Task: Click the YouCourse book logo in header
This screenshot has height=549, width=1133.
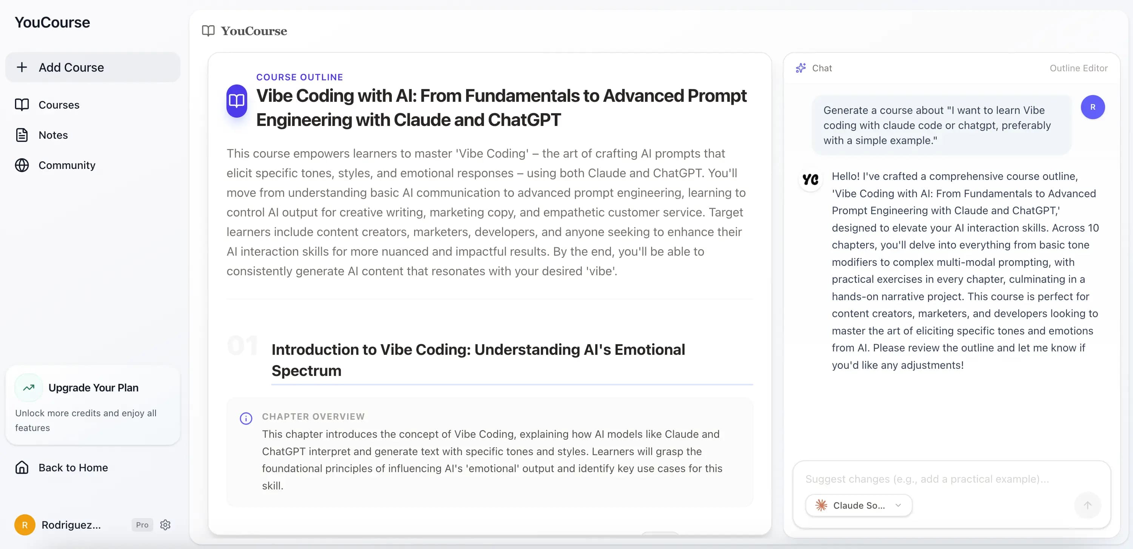Action: pyautogui.click(x=208, y=31)
